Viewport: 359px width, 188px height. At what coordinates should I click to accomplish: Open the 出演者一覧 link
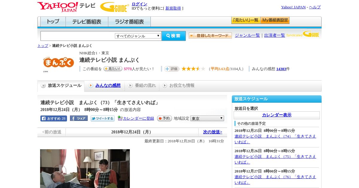coord(275,36)
